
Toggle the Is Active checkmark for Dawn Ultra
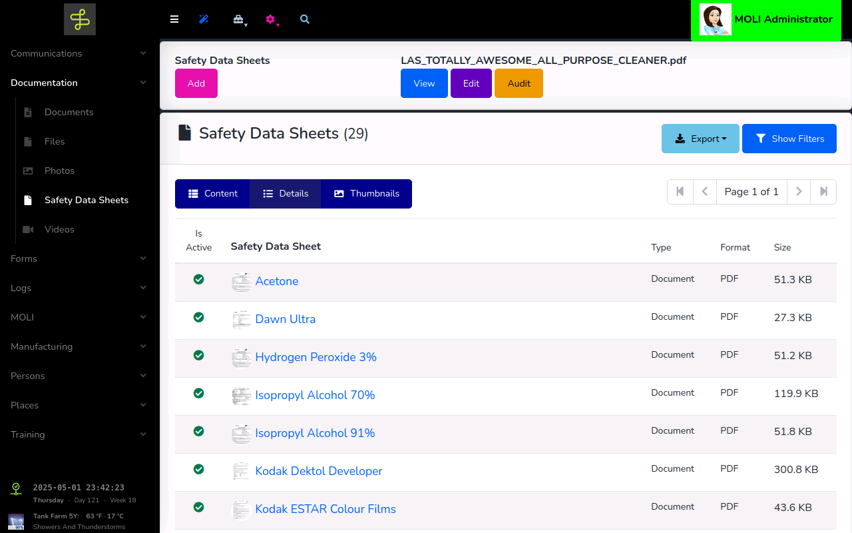coord(198,317)
